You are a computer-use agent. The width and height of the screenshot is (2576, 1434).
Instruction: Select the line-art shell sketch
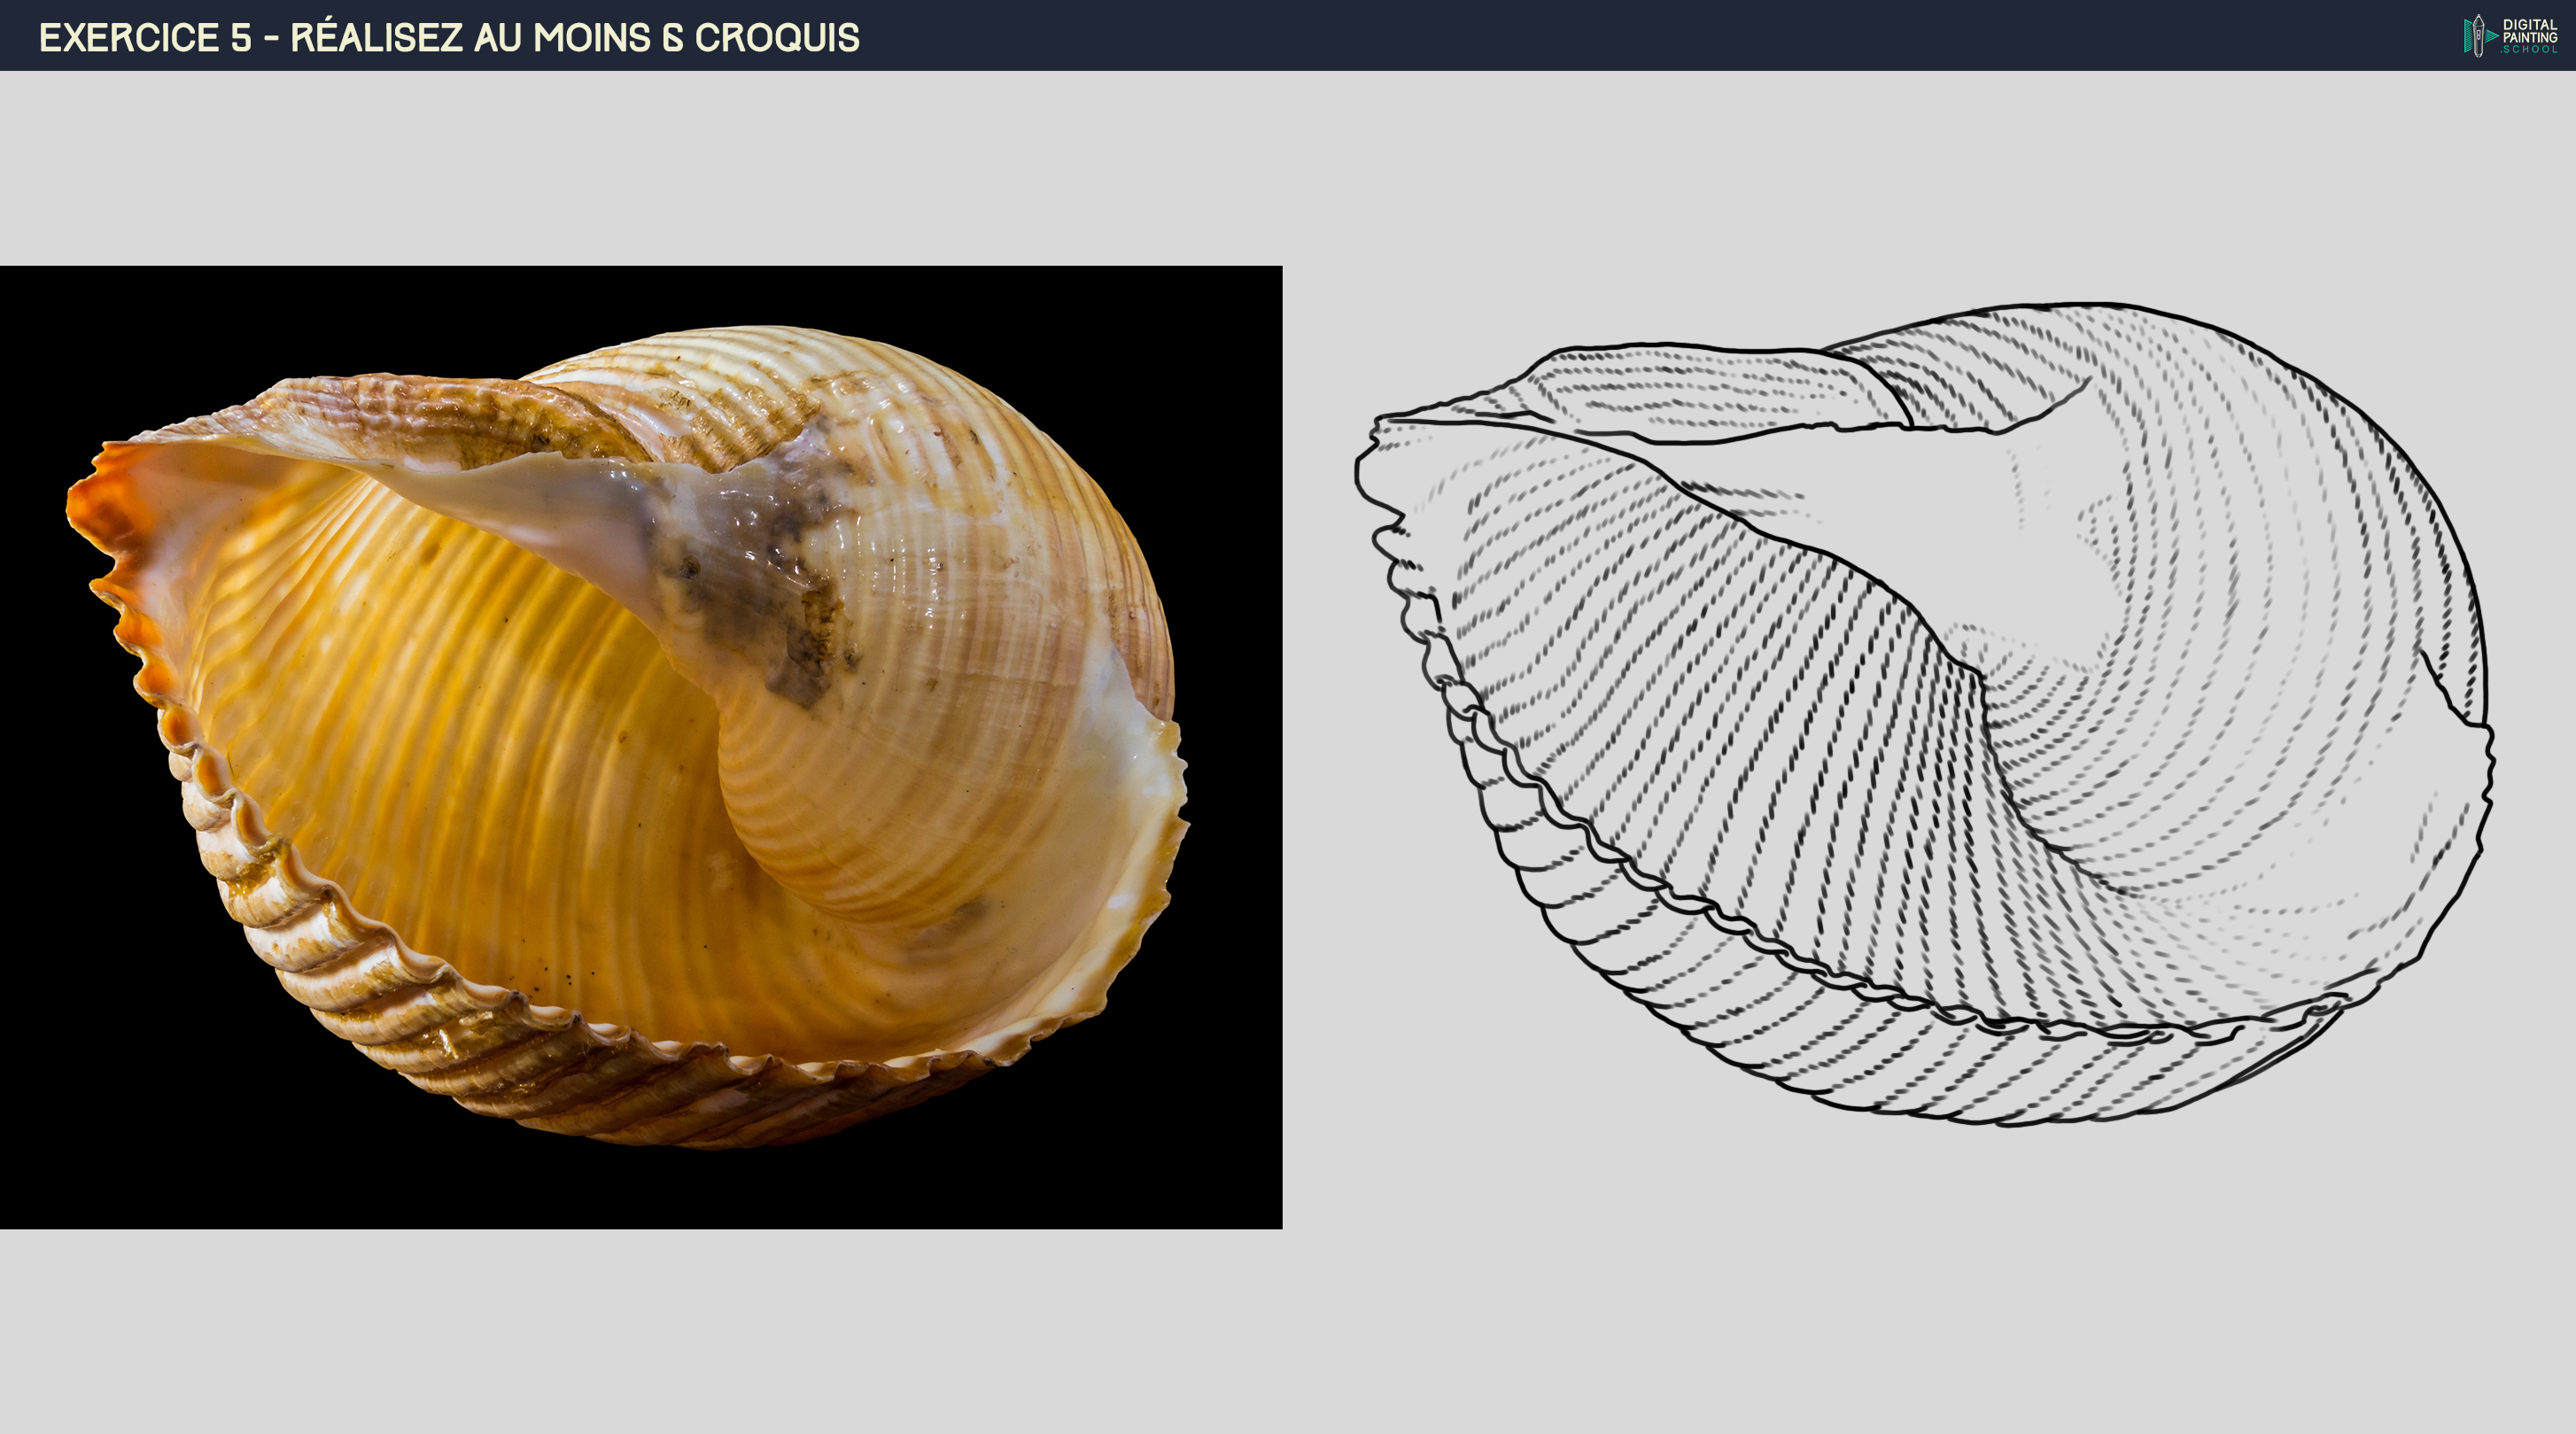[x=1920, y=715]
